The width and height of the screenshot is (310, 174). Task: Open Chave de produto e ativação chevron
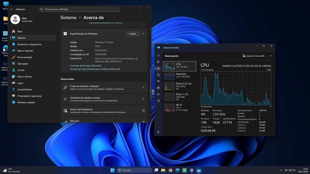pos(143,87)
